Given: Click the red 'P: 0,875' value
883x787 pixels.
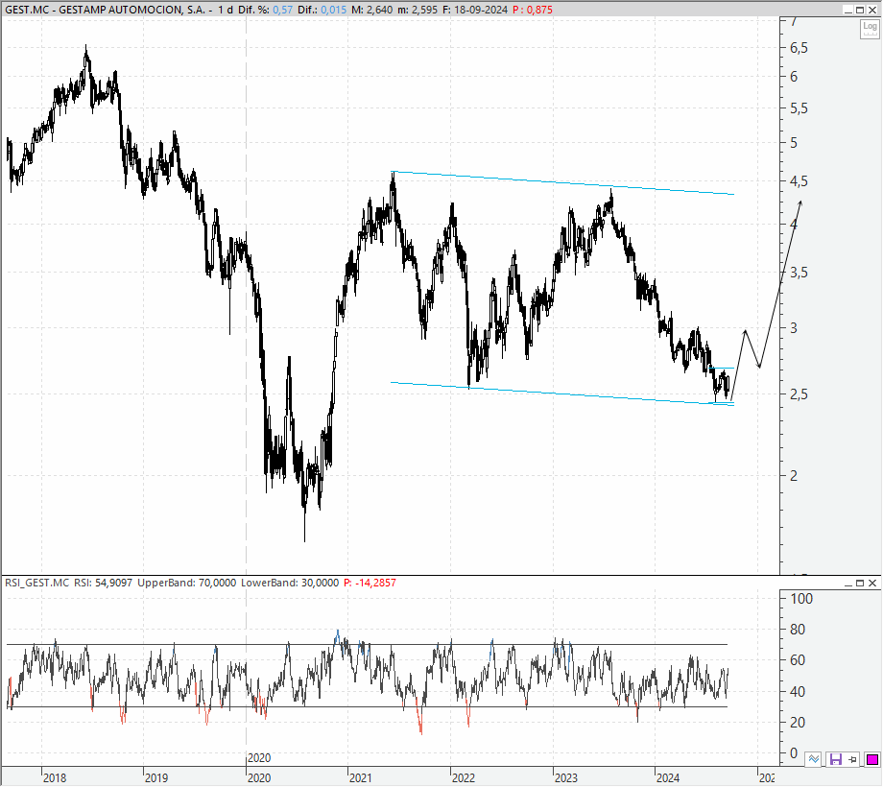Looking at the screenshot, I should [x=532, y=10].
